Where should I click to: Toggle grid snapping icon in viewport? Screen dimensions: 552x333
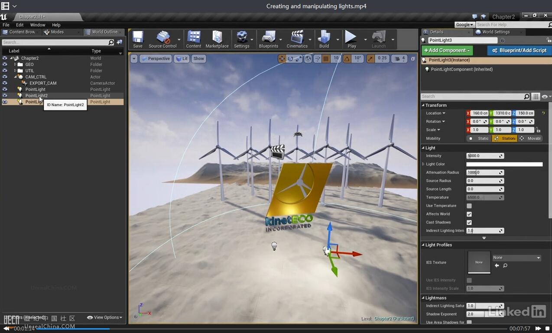point(326,58)
